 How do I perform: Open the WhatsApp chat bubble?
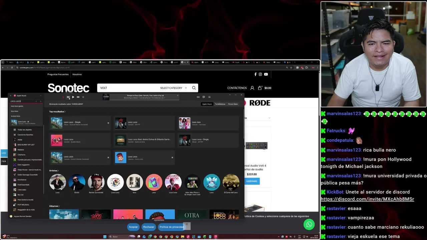click(309, 224)
